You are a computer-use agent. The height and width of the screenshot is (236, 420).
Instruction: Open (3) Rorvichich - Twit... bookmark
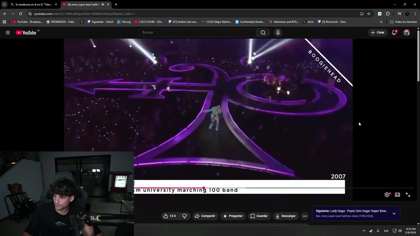click(332, 22)
